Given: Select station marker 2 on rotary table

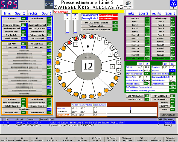Looking at the screenshot, I should pyautogui.click(x=110, y=54).
